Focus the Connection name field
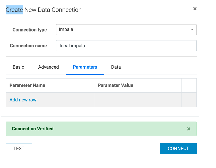The height and width of the screenshot is (168, 216). (x=126, y=46)
